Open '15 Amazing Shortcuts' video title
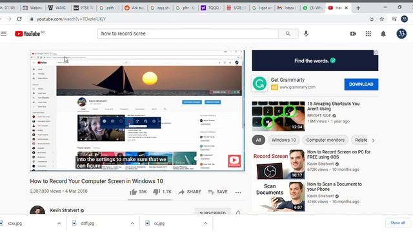 tap(333, 106)
